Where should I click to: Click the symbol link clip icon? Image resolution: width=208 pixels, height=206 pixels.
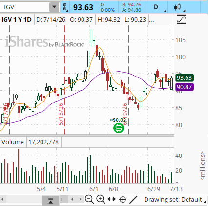coord(65,7)
